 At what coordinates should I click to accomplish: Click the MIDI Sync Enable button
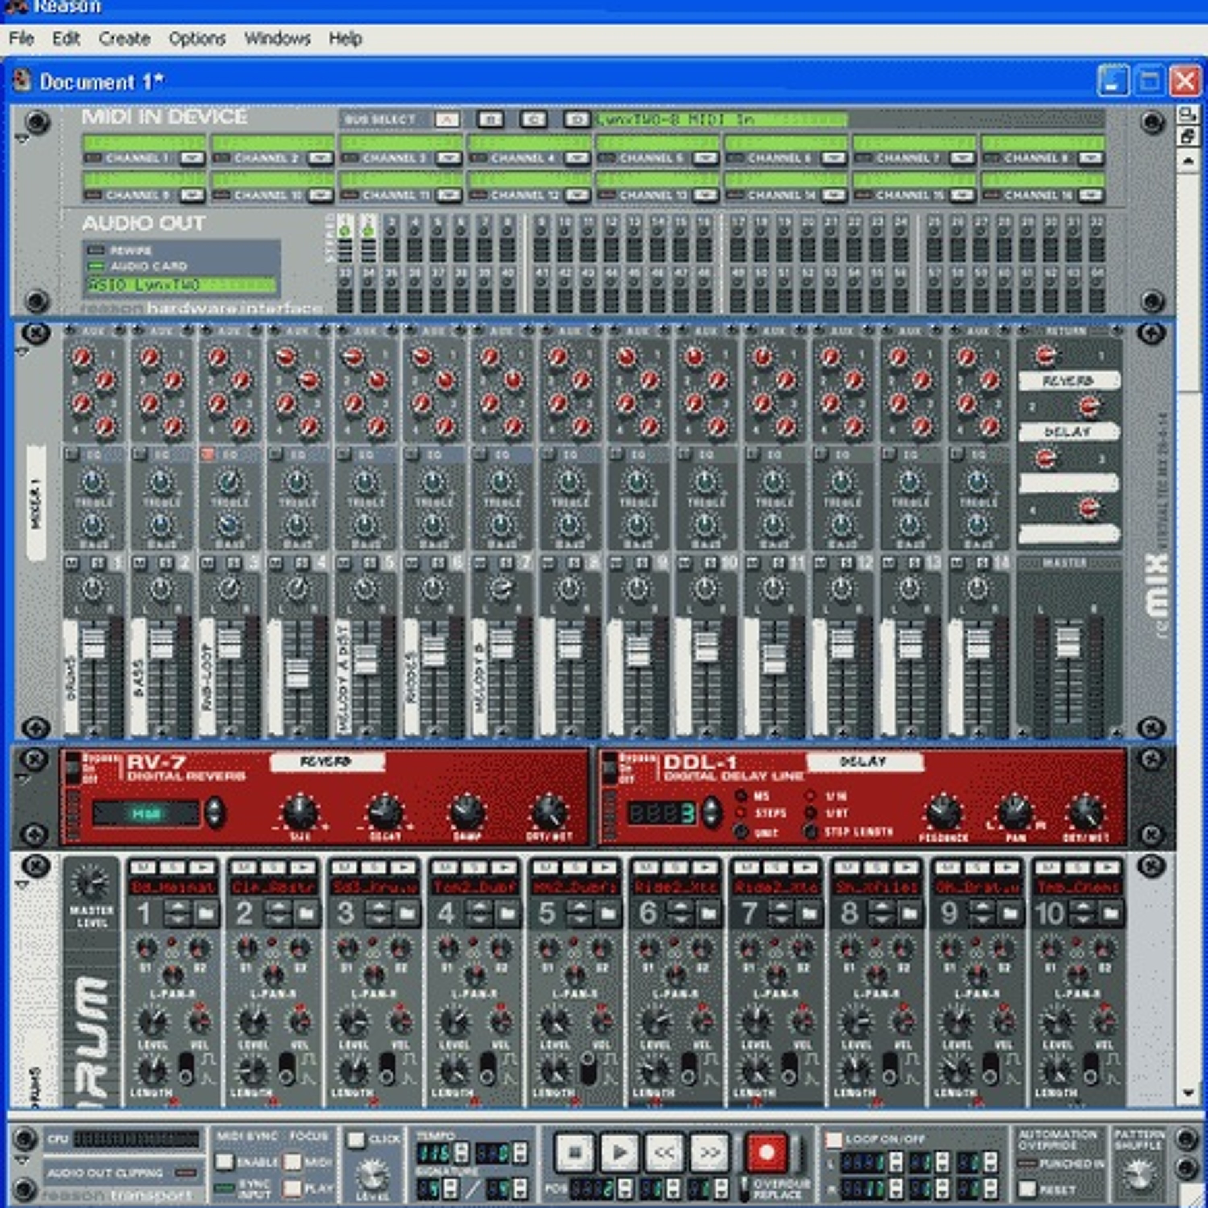[224, 1162]
